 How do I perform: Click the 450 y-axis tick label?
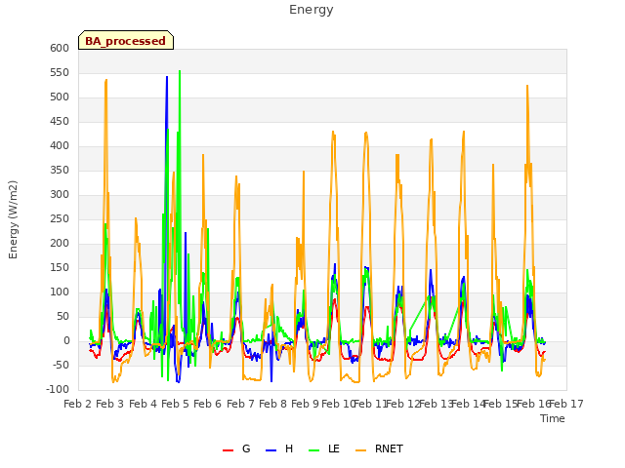60,121
